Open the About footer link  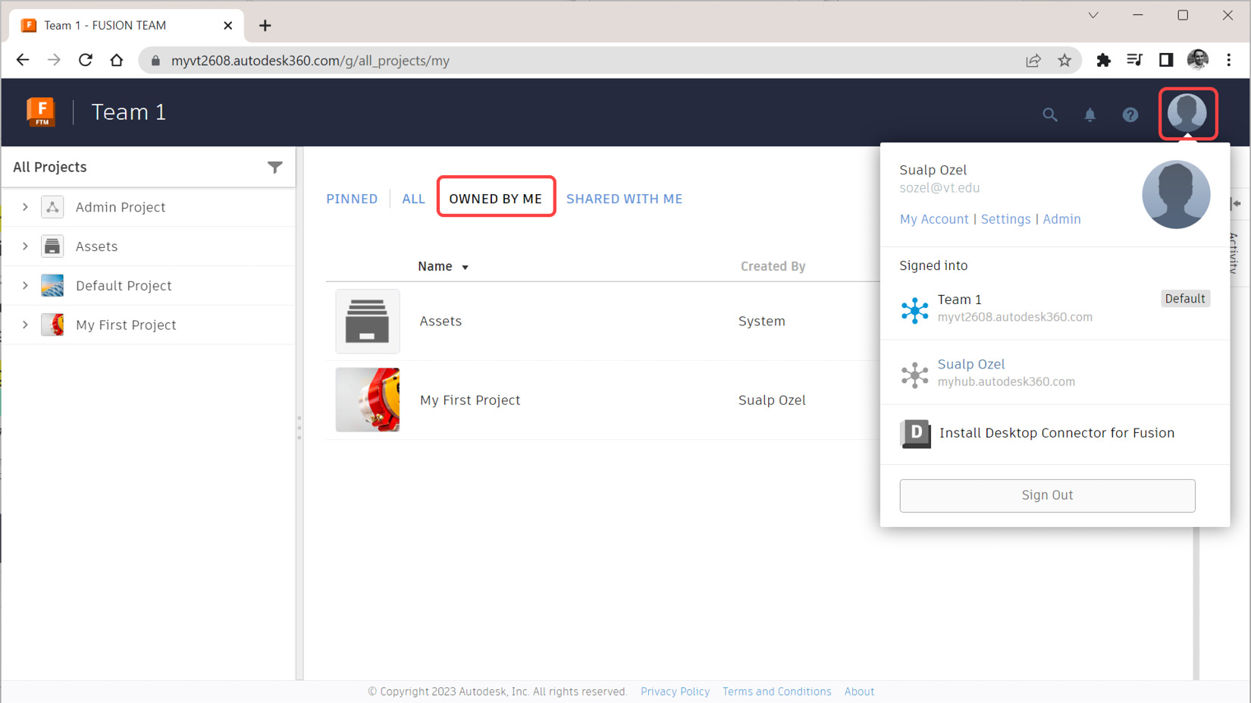pos(859,692)
